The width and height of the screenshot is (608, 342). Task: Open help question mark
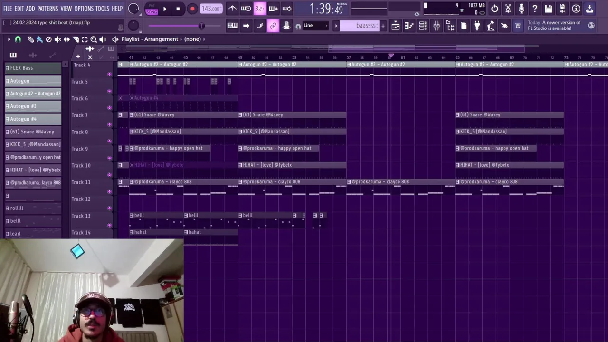(535, 9)
